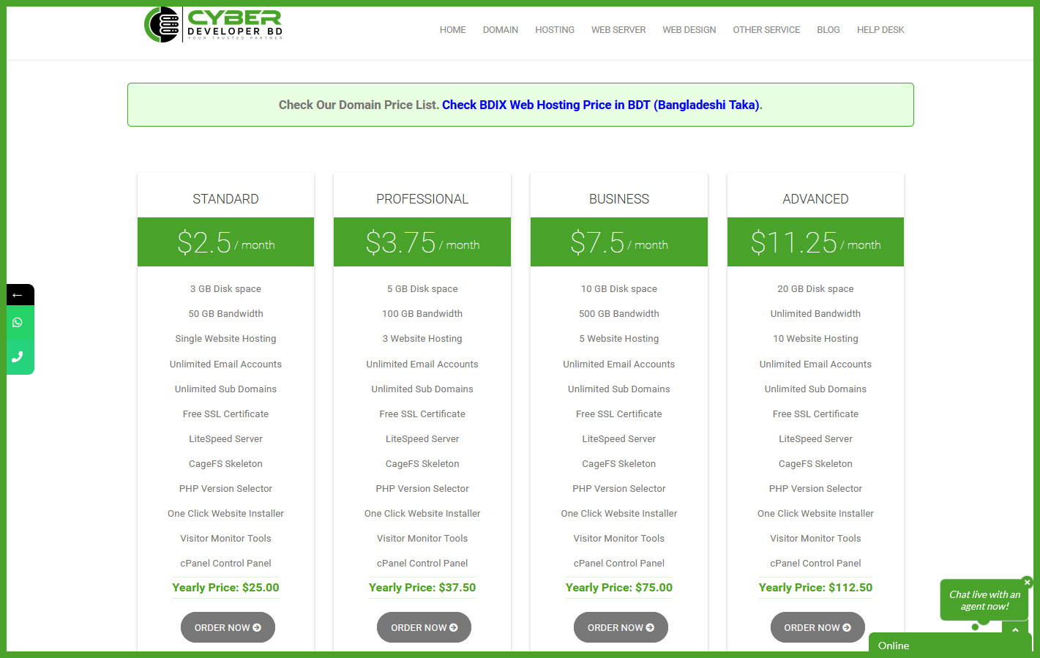This screenshot has height=658, width=1040.
Task: Open the WEB DESIGN menu
Action: (689, 30)
